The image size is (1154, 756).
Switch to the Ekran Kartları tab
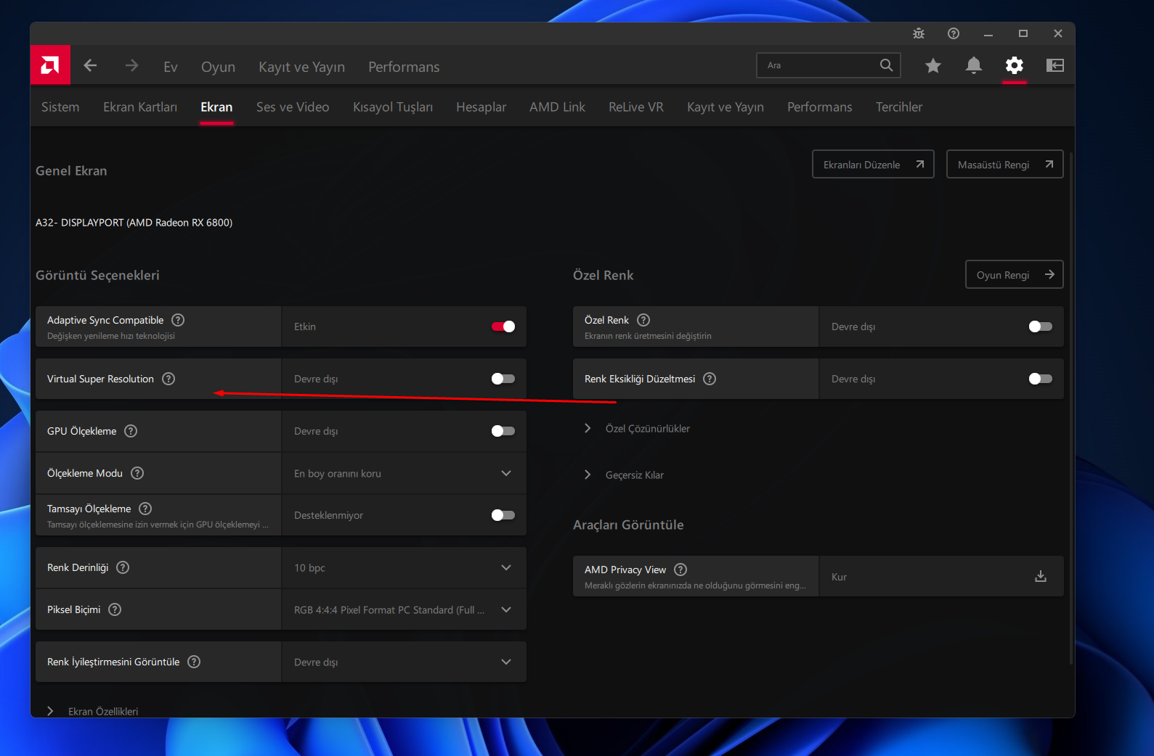pos(140,107)
